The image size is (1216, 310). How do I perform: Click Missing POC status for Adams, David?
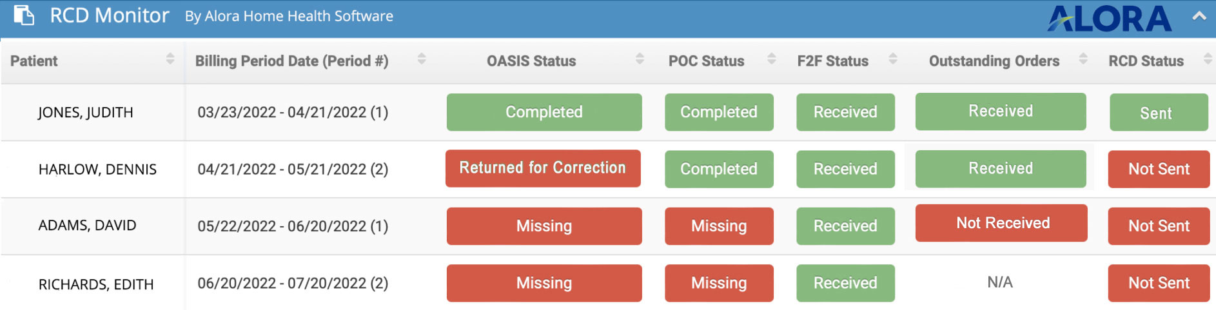(x=719, y=226)
